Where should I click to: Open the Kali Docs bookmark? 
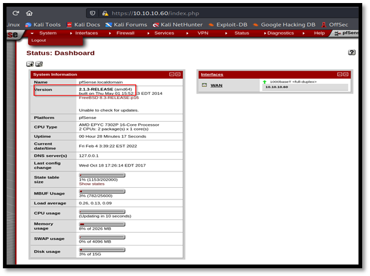point(83,24)
